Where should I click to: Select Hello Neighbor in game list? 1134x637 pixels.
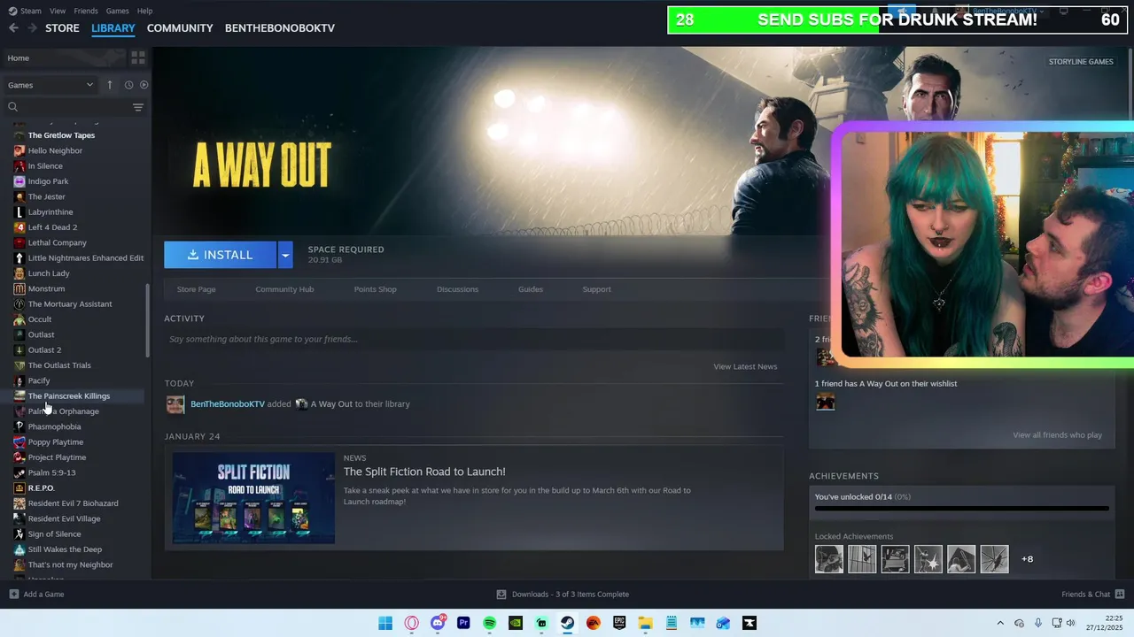pyautogui.click(x=55, y=150)
